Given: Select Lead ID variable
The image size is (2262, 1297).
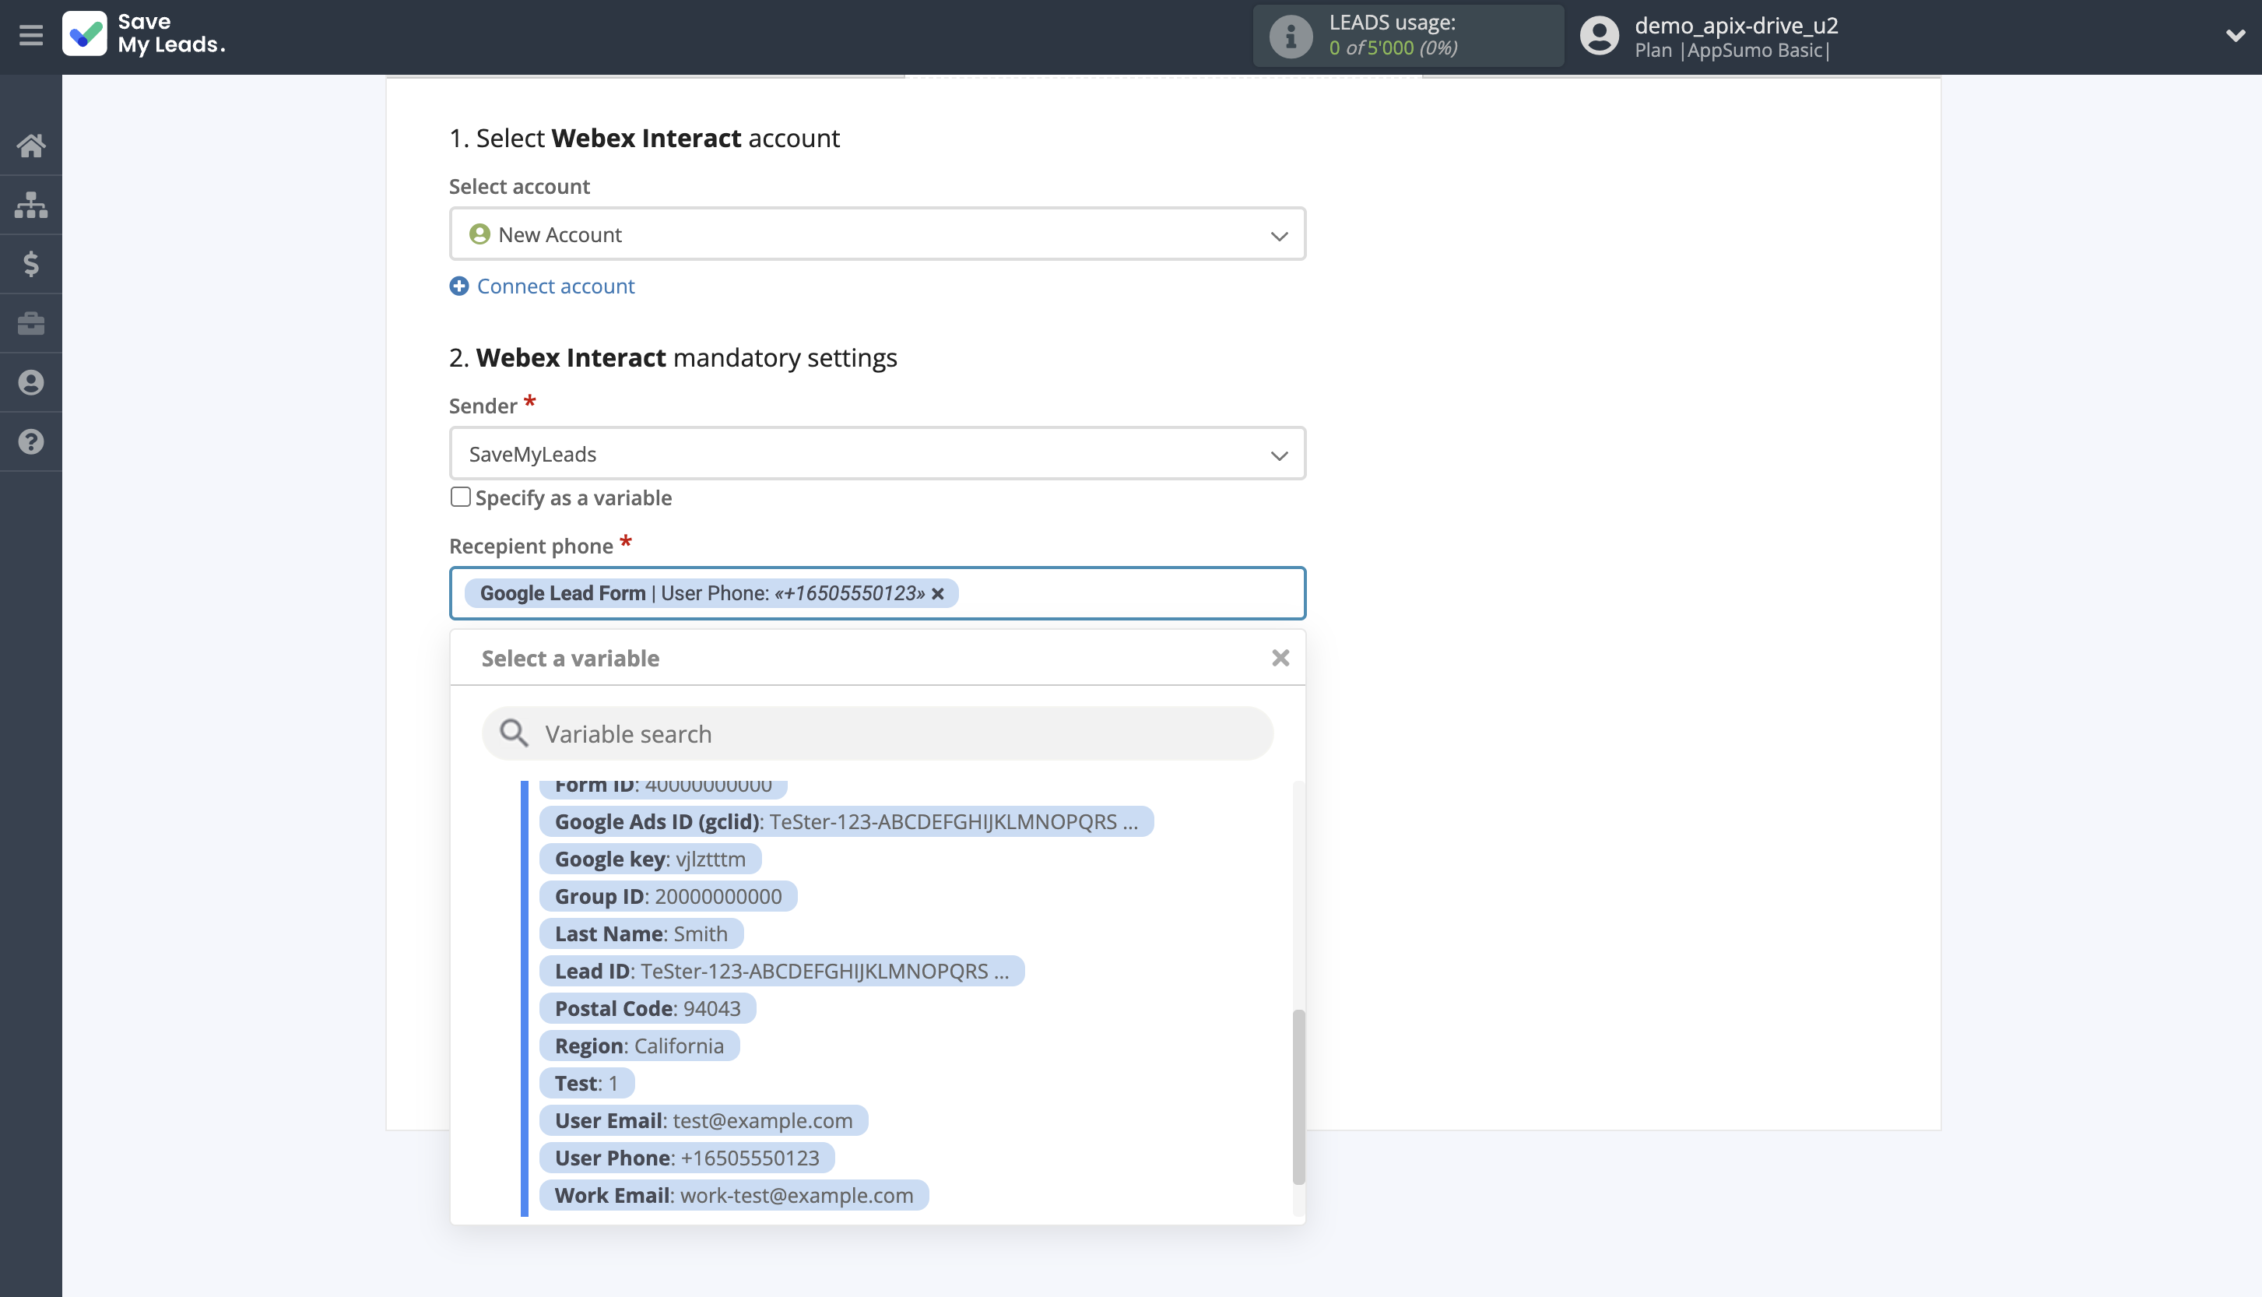Looking at the screenshot, I should pyautogui.click(x=782, y=971).
